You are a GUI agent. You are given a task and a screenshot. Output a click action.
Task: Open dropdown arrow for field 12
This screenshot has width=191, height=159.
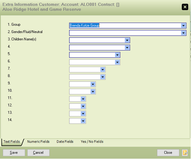(x=83, y=106)
